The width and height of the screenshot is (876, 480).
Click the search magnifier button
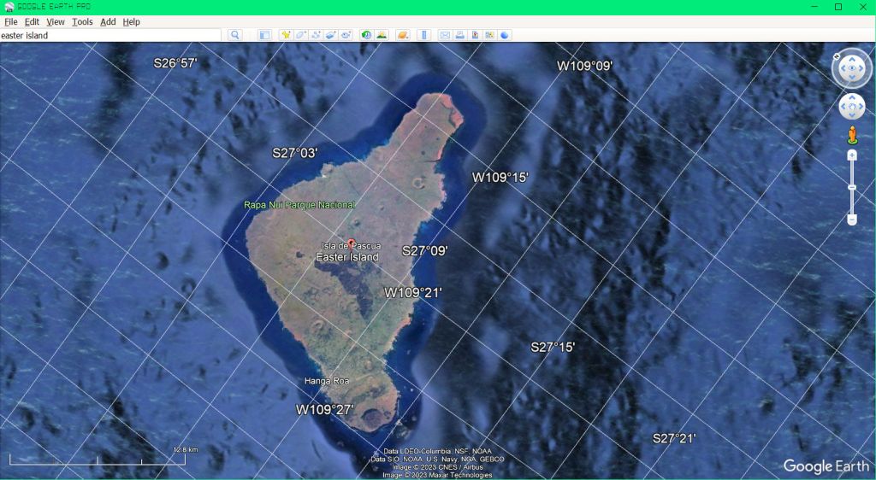click(235, 35)
